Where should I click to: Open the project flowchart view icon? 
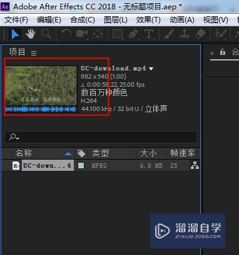tap(195, 166)
